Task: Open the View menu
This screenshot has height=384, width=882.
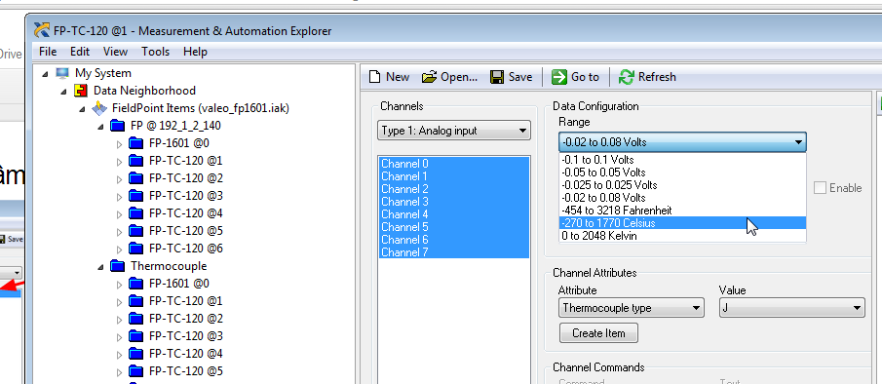Action: pos(115,51)
